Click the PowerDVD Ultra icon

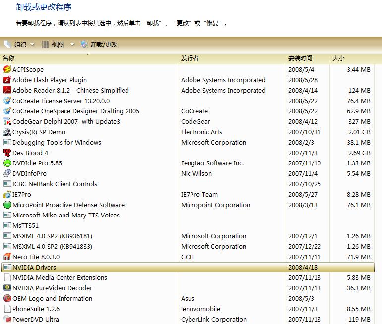[7, 319]
